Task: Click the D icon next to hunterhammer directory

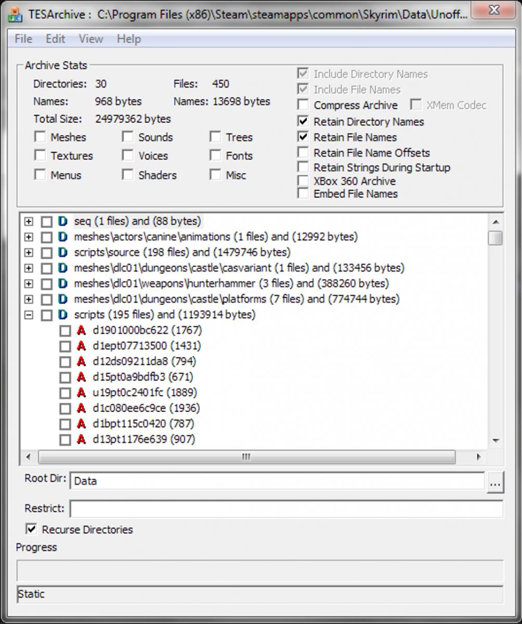Action: [63, 284]
